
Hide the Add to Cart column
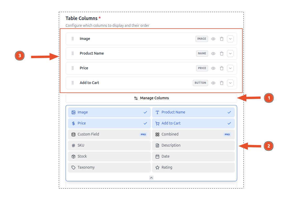pos(213,83)
